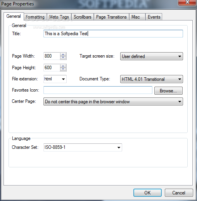The height and width of the screenshot is (201, 197).
Task: Expand the Character Set dropdown
Action: coord(83,147)
